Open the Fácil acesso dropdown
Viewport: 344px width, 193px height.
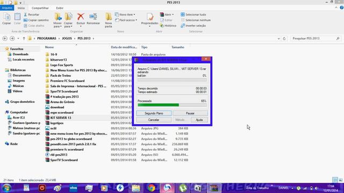[x=126, y=20]
